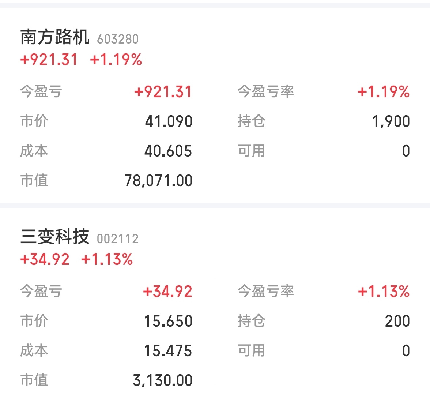This screenshot has width=430, height=398.
Task: Select 南方路机 cost value 40.605
Action: [168, 151]
